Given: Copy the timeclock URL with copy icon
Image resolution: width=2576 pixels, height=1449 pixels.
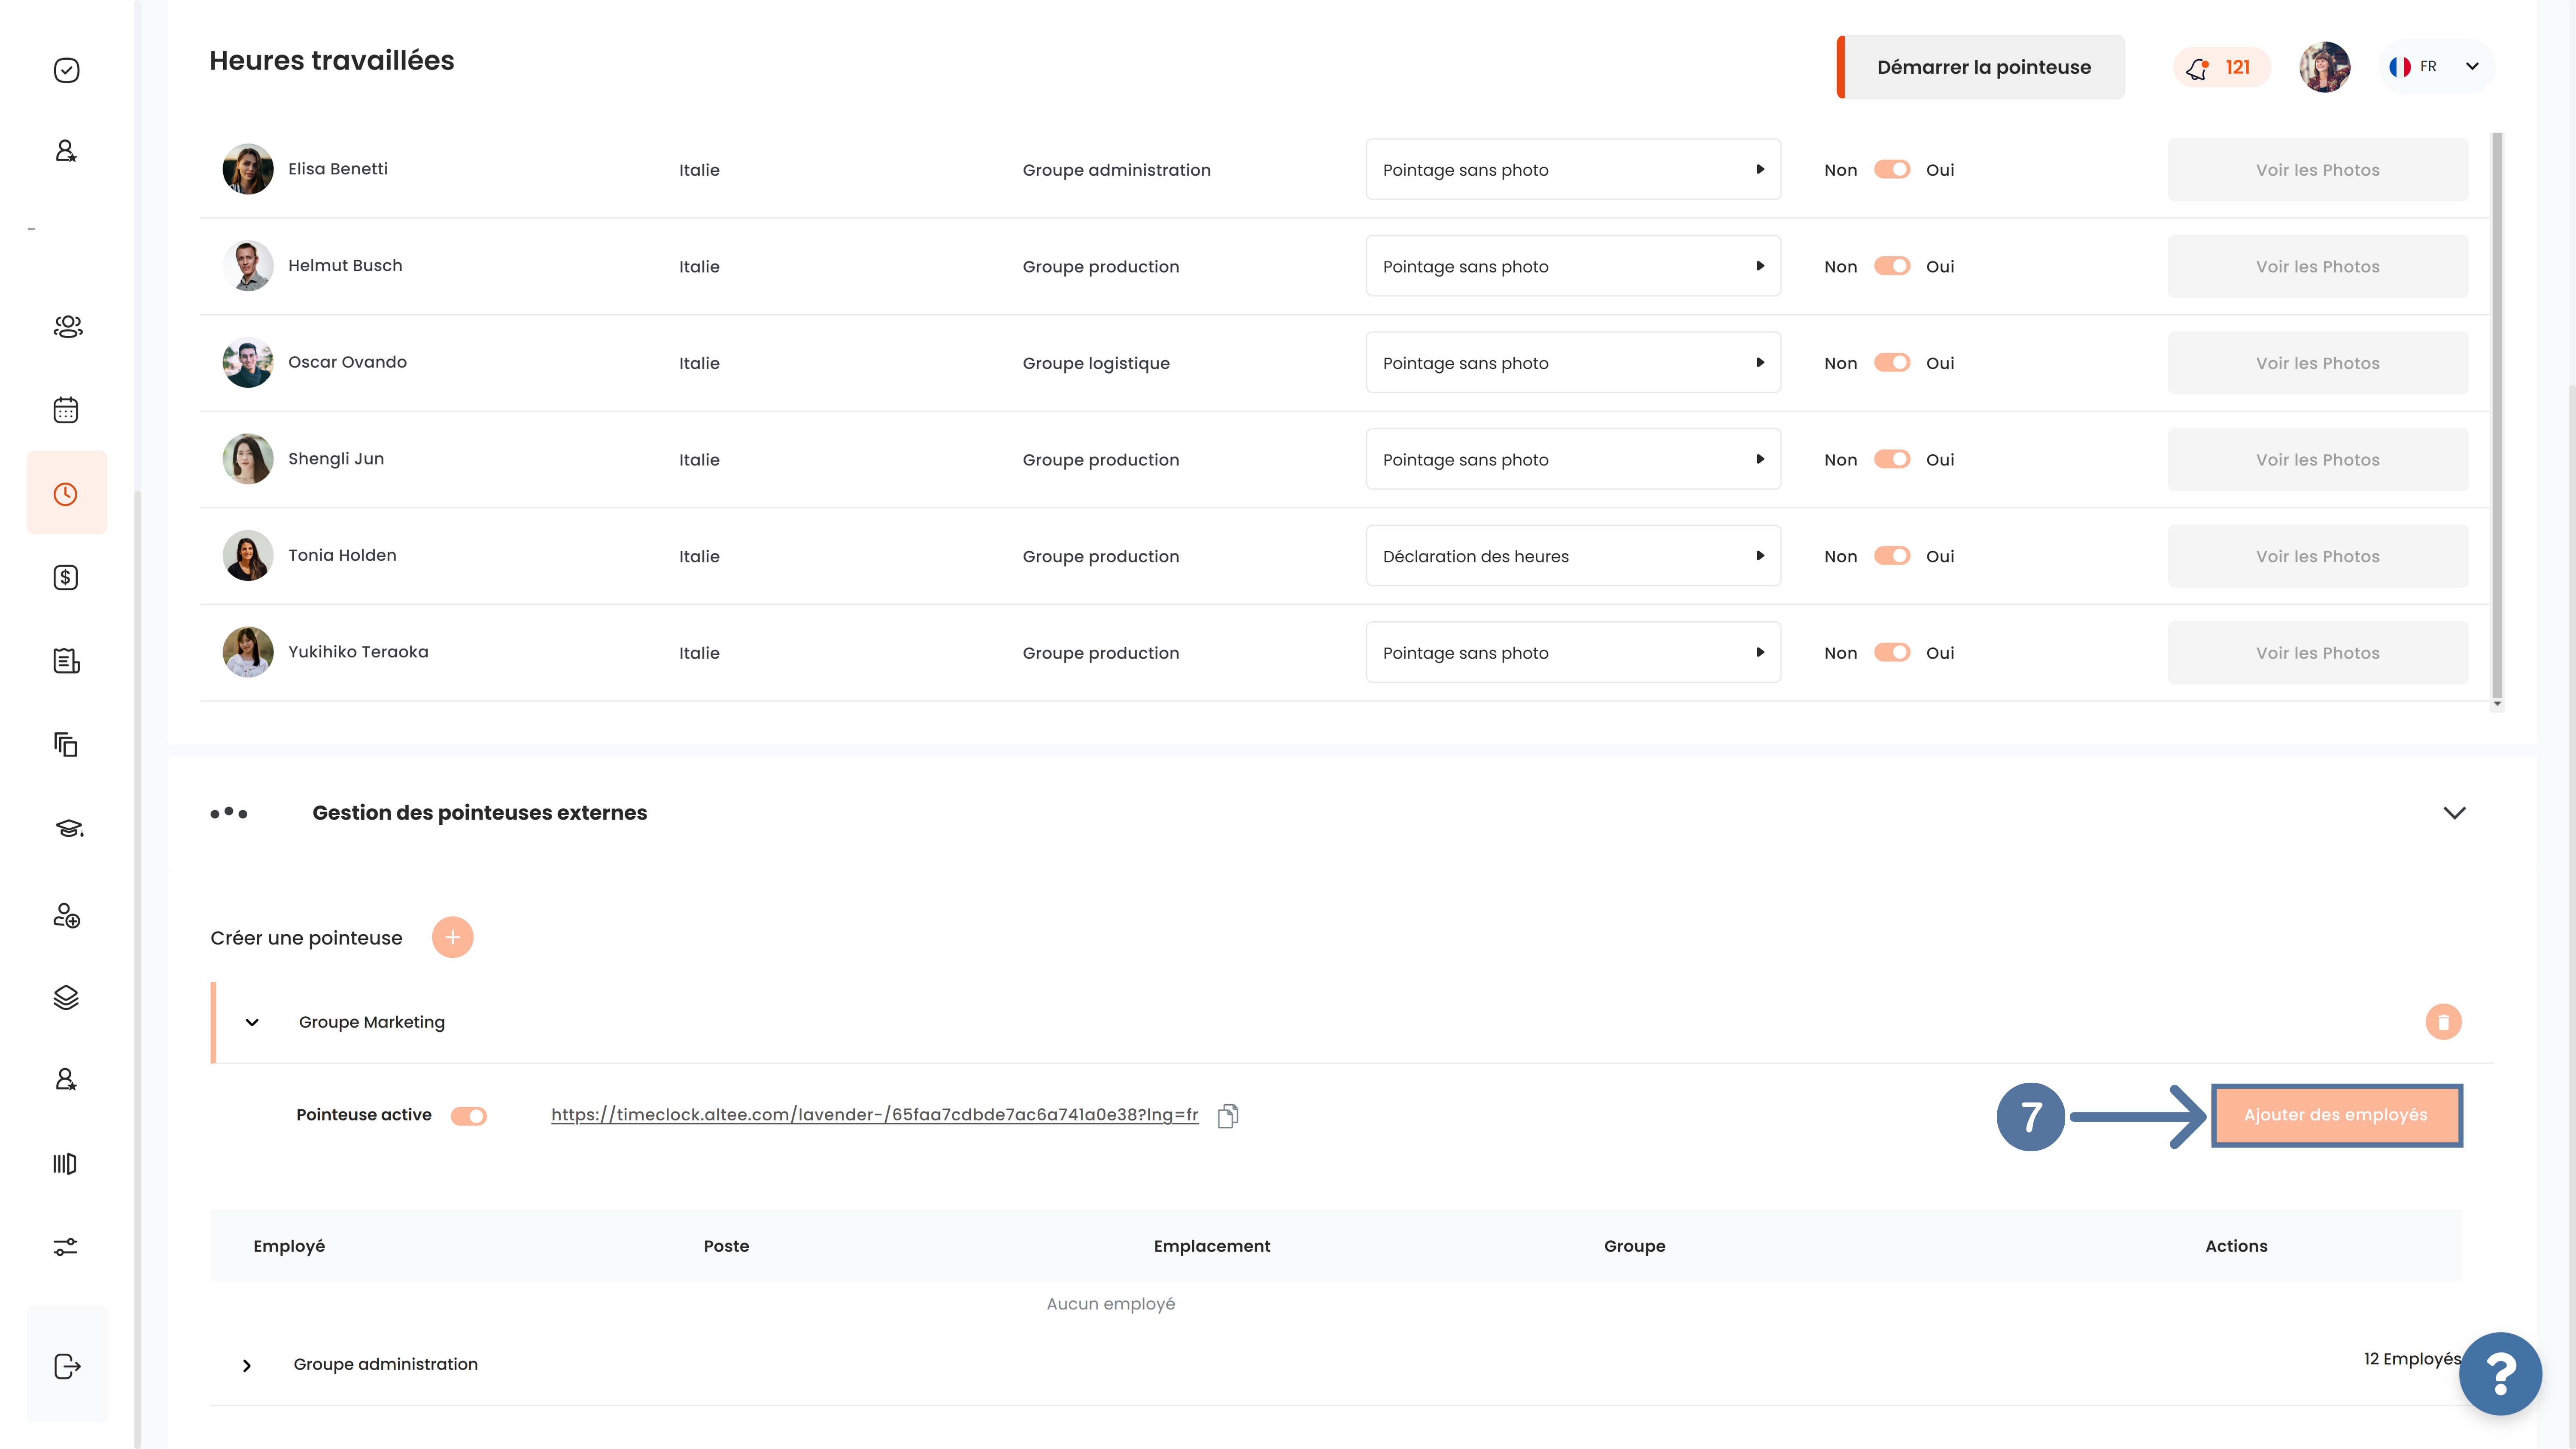Looking at the screenshot, I should coord(1228,1115).
